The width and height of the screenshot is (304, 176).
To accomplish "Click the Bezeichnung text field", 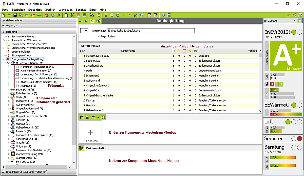I will click(x=151, y=31).
